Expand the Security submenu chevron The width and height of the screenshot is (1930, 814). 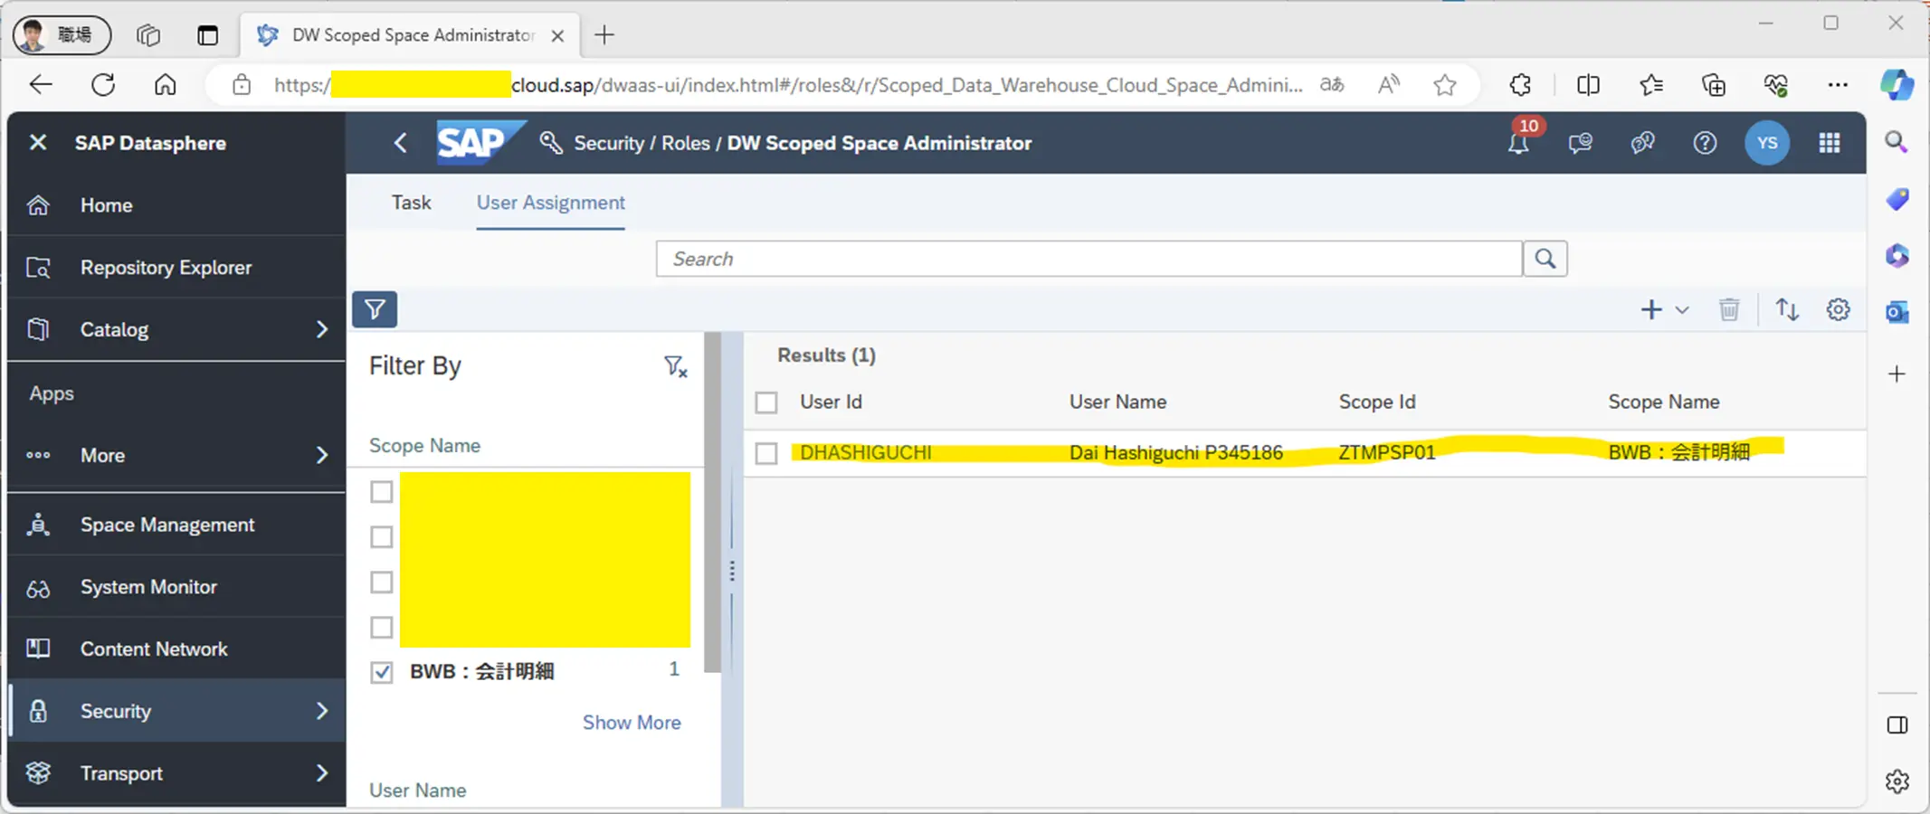pyautogui.click(x=322, y=711)
